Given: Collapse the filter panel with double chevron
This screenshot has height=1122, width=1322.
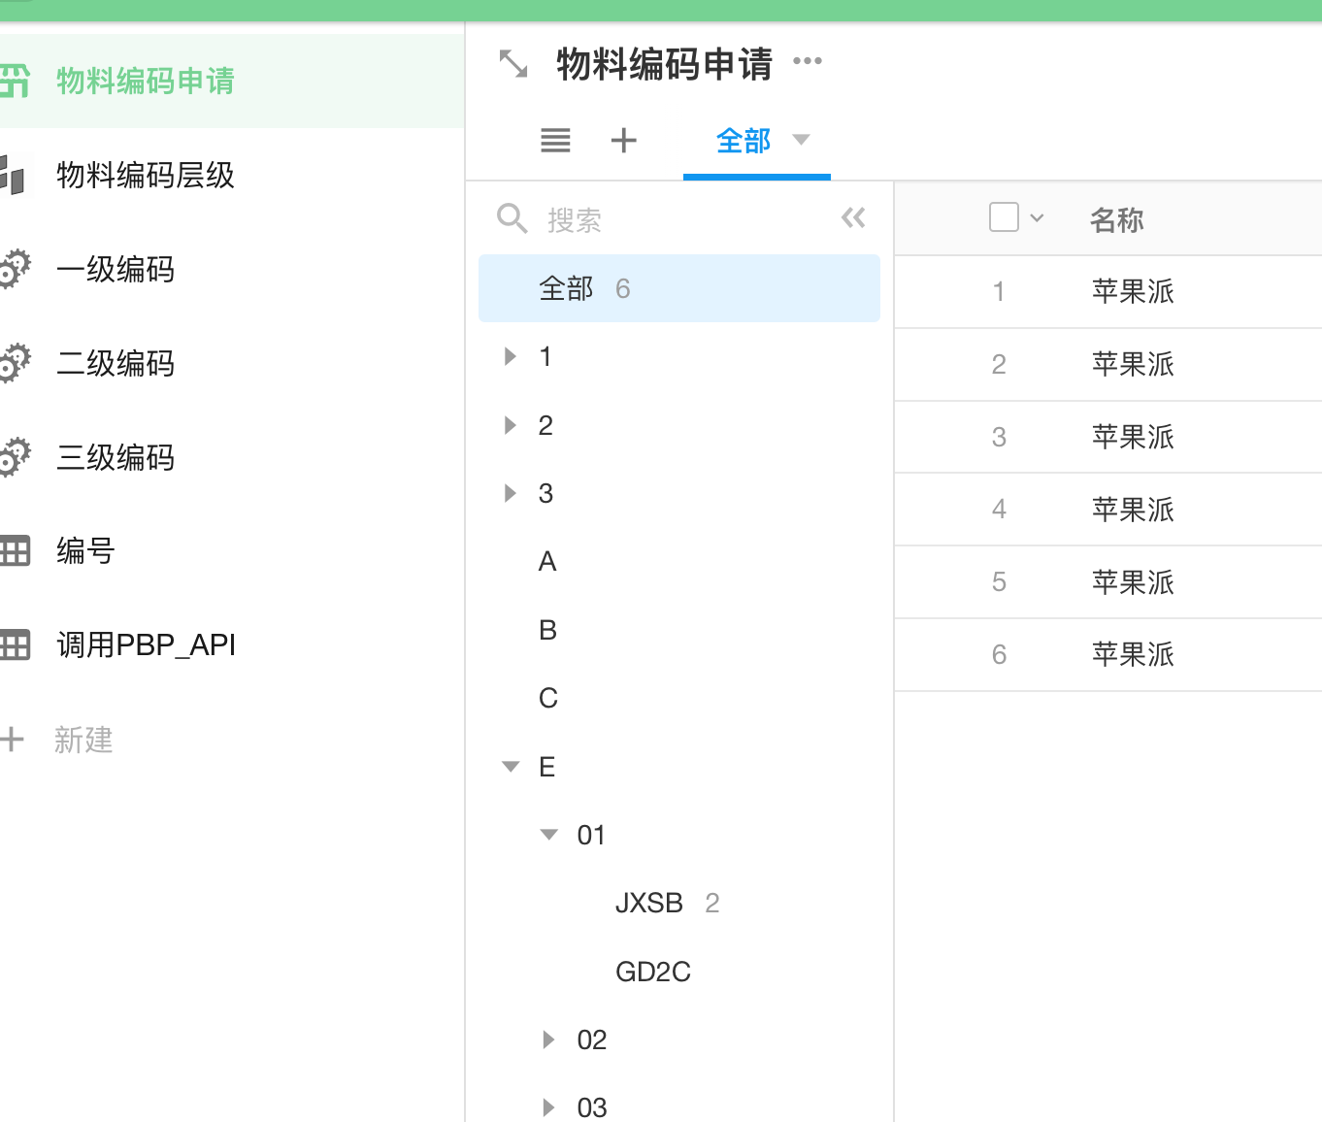Looking at the screenshot, I should point(853,217).
